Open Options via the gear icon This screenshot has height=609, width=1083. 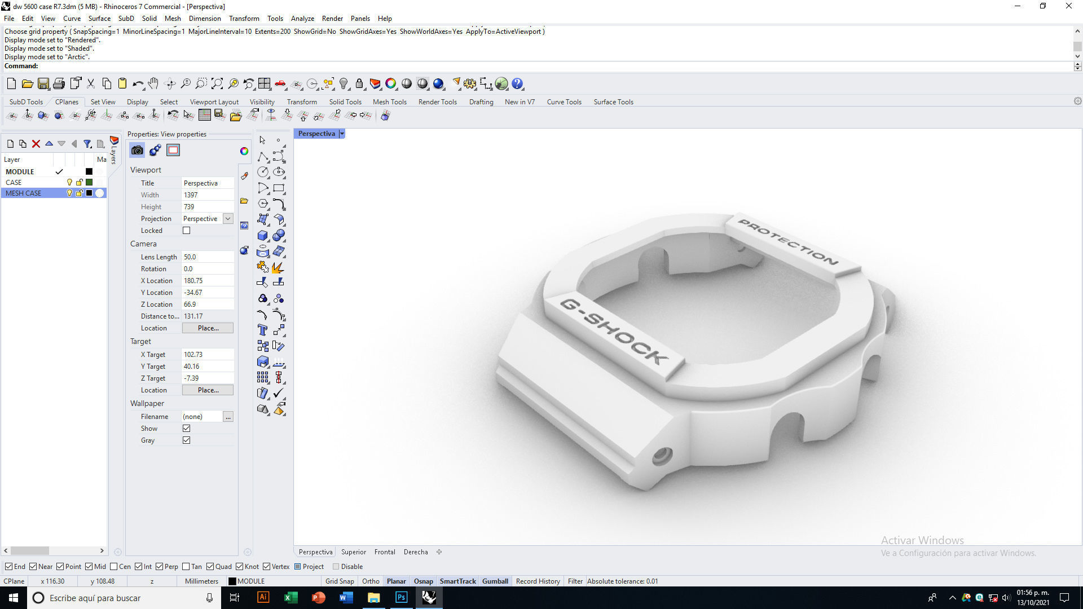click(470, 84)
